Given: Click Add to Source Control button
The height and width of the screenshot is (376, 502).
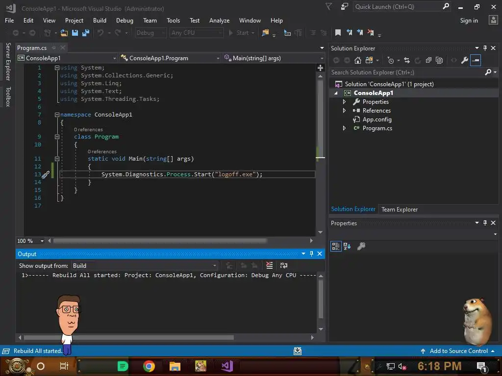Looking at the screenshot, I should click(458, 351).
